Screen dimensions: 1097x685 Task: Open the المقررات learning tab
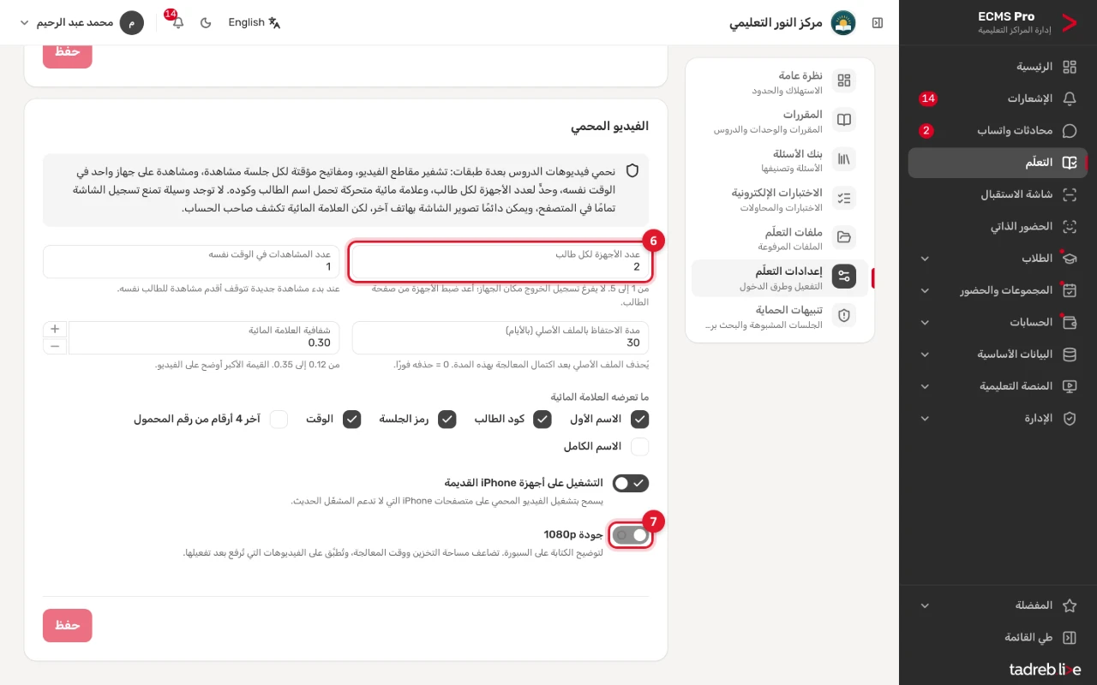780,121
